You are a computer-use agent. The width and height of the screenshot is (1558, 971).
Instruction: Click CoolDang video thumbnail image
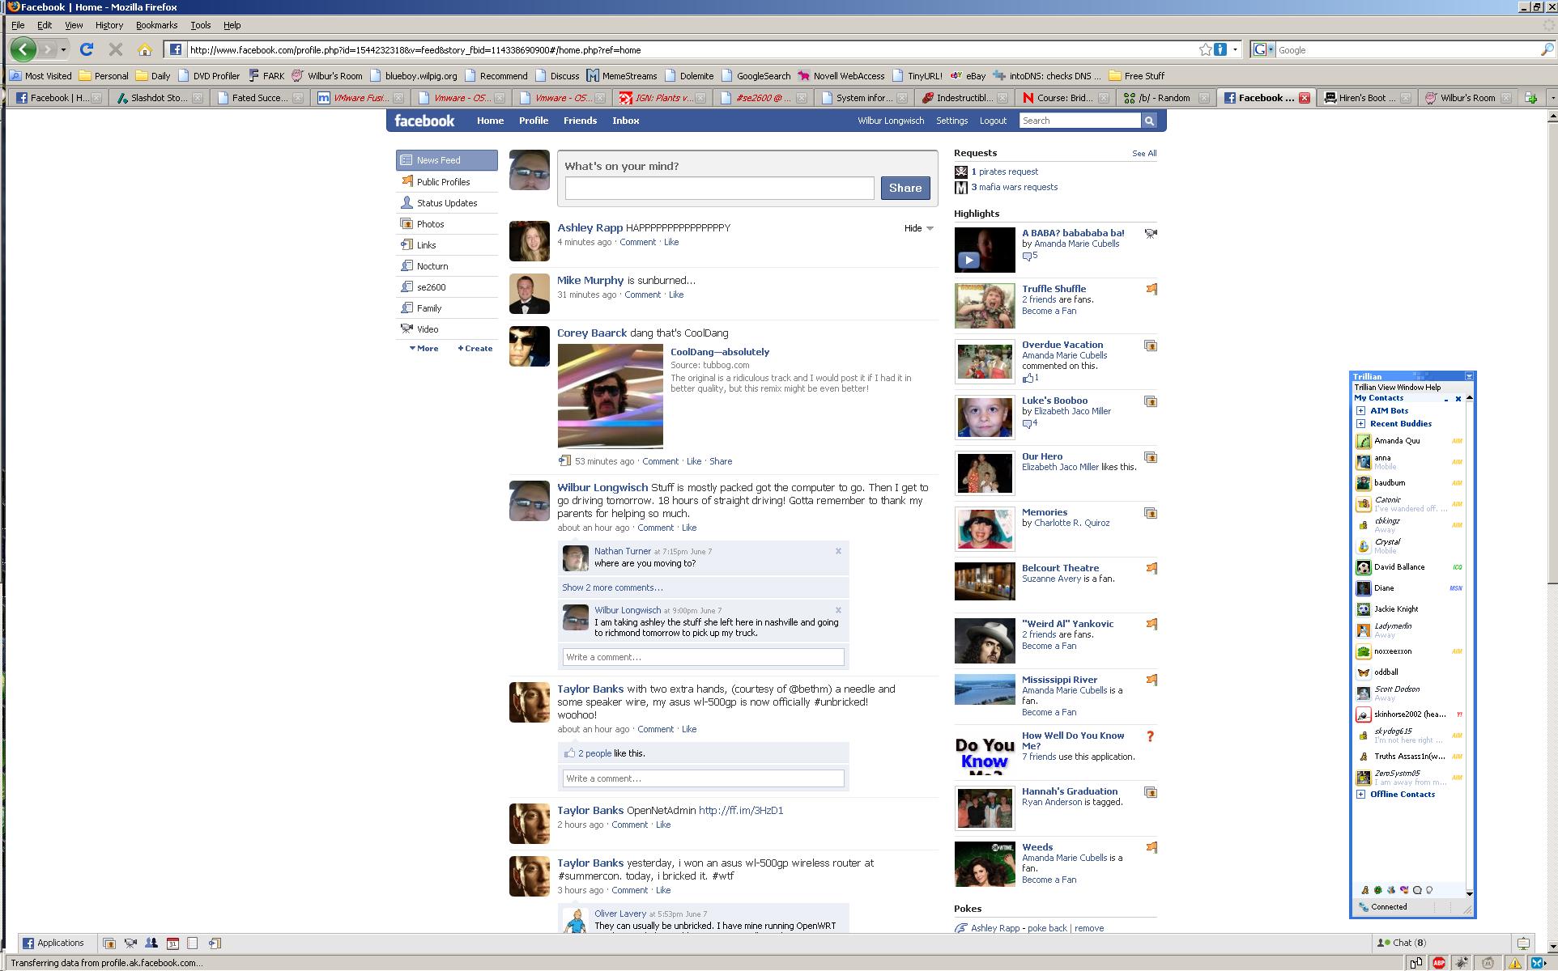coord(610,396)
